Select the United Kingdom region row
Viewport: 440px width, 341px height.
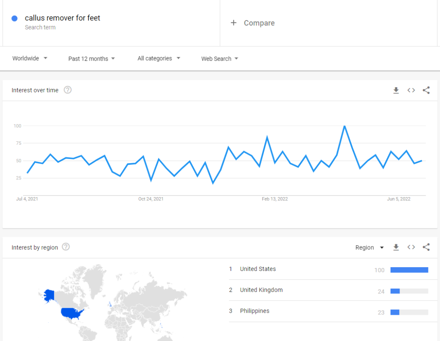[329, 290]
